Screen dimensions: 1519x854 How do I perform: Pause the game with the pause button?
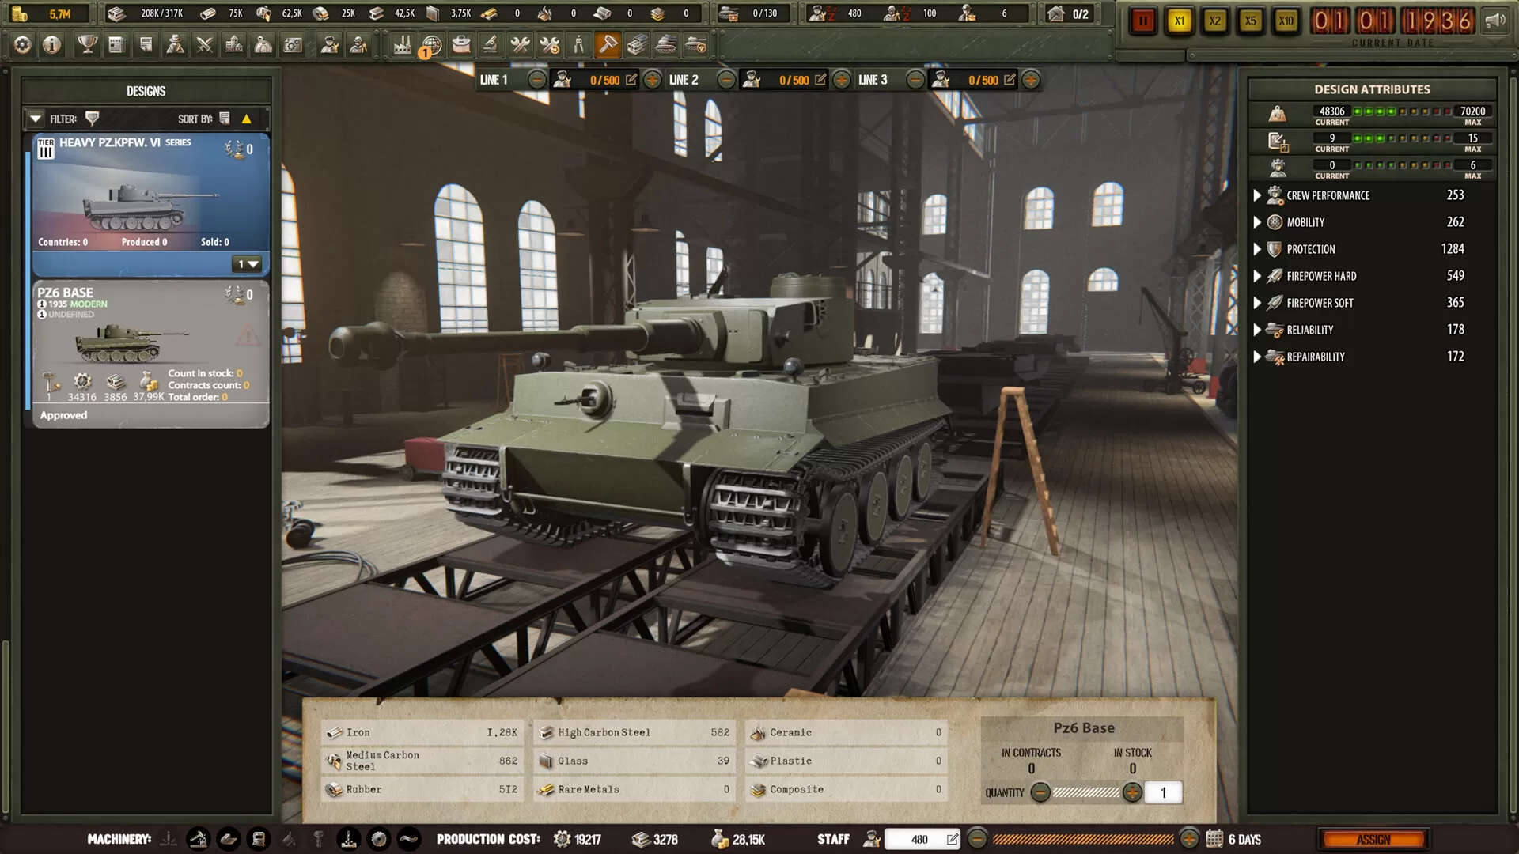[x=1142, y=20]
